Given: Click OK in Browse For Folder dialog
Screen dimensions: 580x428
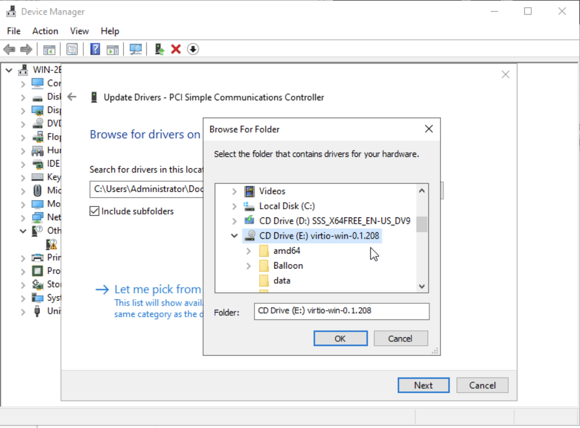Looking at the screenshot, I should [340, 339].
